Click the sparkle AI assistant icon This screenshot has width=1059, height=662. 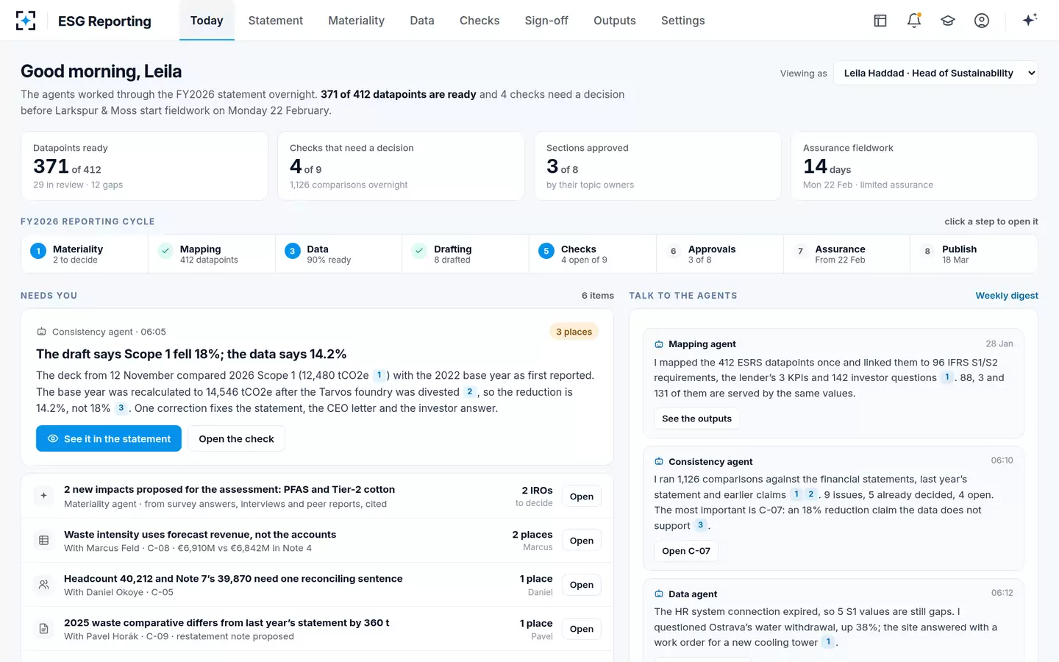[1030, 20]
